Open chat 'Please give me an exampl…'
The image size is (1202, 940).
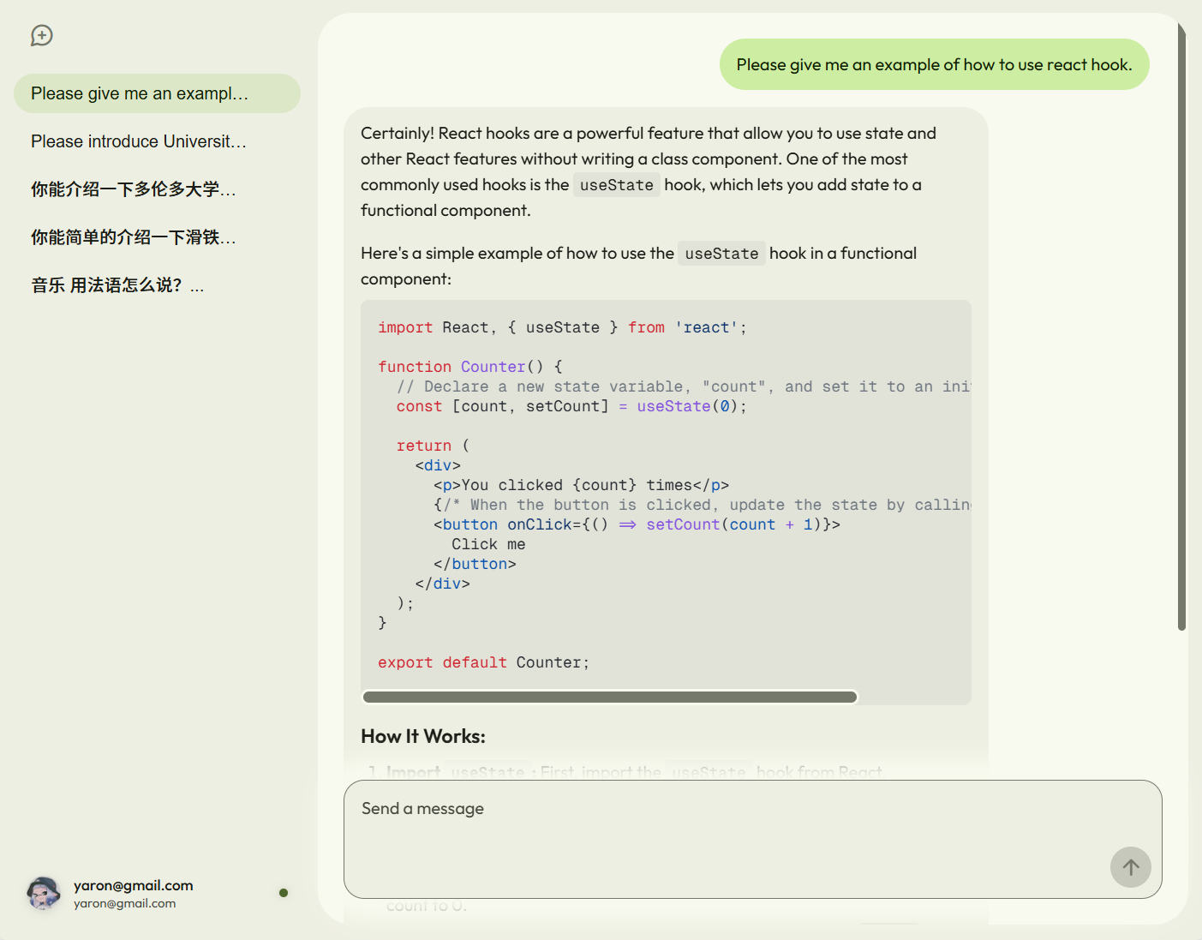pyautogui.click(x=157, y=93)
